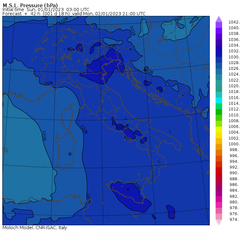The height and width of the screenshot is (232, 241).
Task: Click the '974.' legend label
Action: [235, 219]
